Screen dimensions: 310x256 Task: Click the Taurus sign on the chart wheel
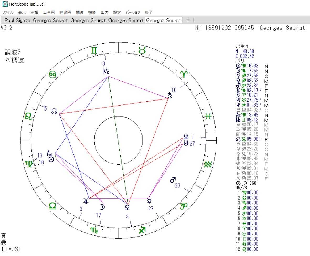pyautogui.click(x=142, y=50)
